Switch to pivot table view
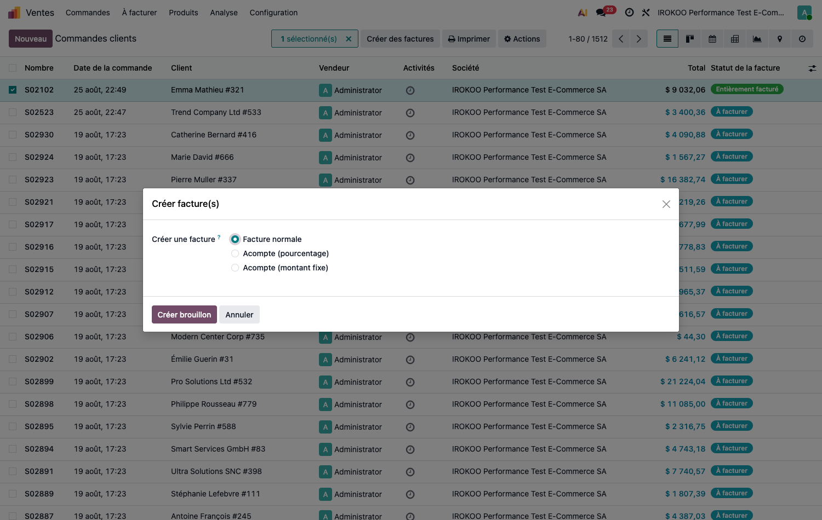 pos(735,39)
